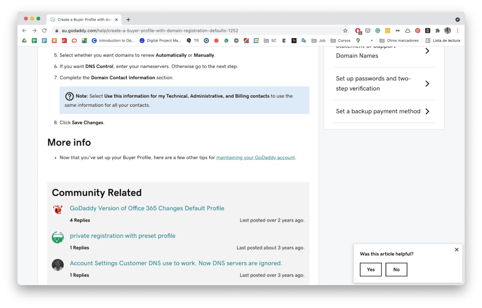The width and height of the screenshot is (482, 308).
Task: Open the Chrome extensions puzzle menu
Action: [x=437, y=31]
